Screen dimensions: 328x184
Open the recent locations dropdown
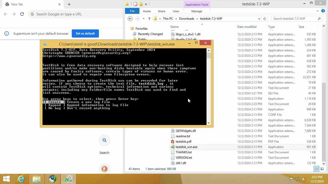[x=143, y=19]
